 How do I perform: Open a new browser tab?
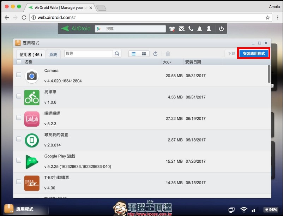point(101,8)
